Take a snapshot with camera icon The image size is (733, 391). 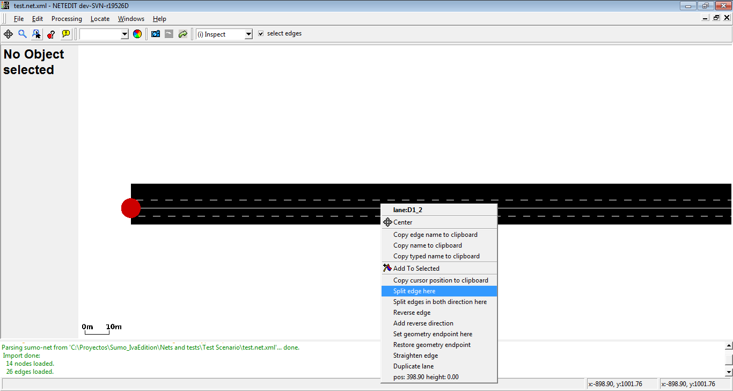click(156, 34)
